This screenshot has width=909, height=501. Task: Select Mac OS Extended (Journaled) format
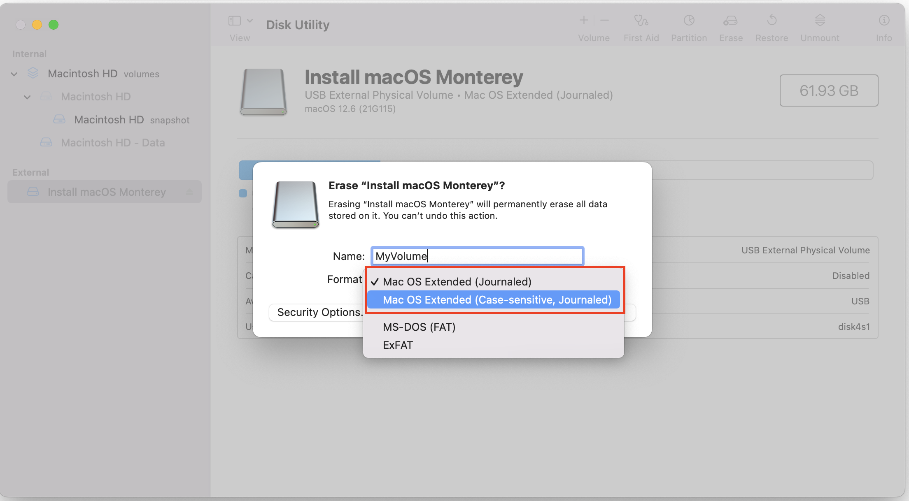click(x=457, y=281)
